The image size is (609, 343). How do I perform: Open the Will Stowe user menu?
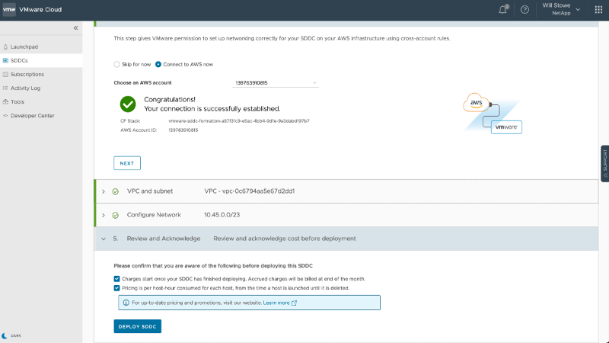[x=562, y=9]
